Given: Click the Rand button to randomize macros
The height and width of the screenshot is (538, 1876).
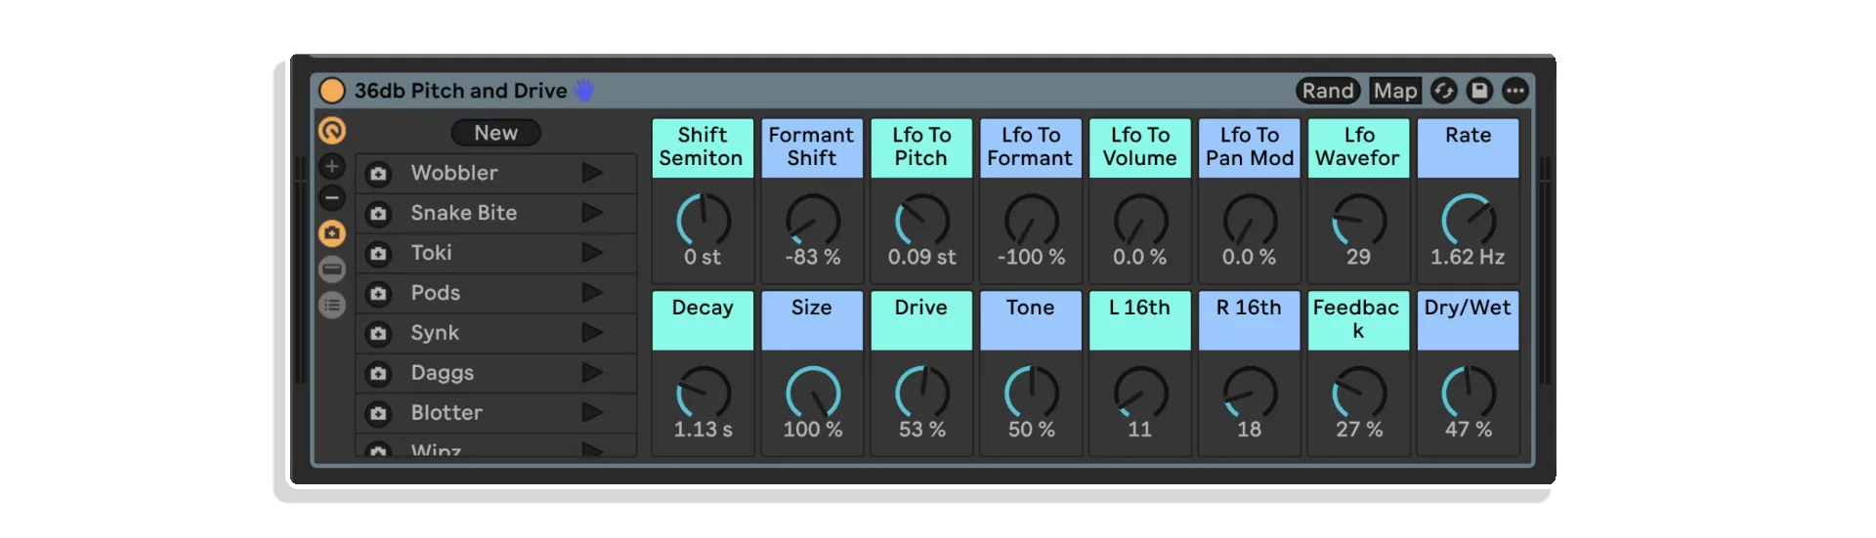Looking at the screenshot, I should (1328, 91).
